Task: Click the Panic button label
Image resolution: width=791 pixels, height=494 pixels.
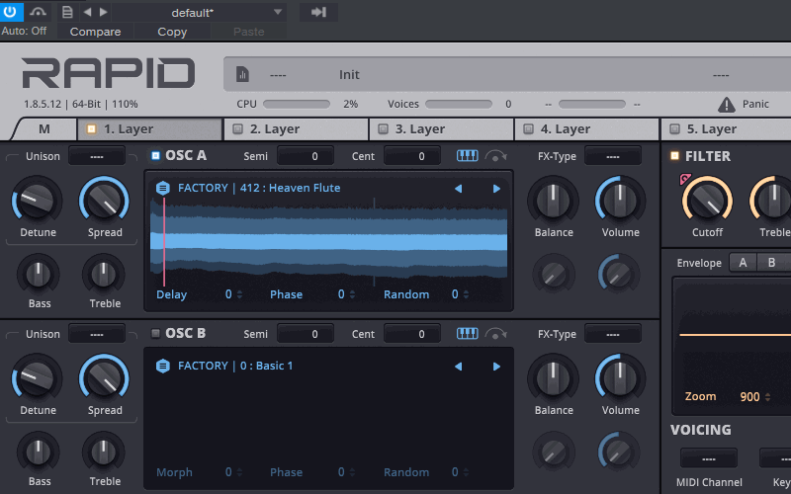Action: 755,104
